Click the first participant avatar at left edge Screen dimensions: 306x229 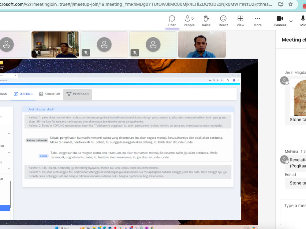[x=7, y=45]
